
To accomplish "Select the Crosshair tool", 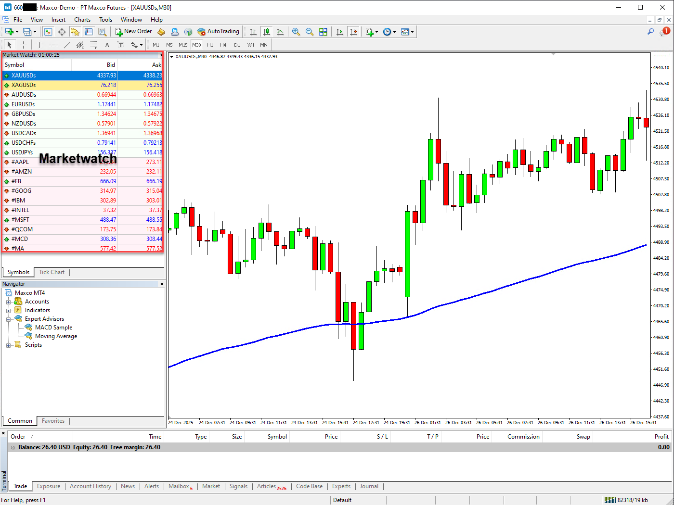I will tap(23, 45).
